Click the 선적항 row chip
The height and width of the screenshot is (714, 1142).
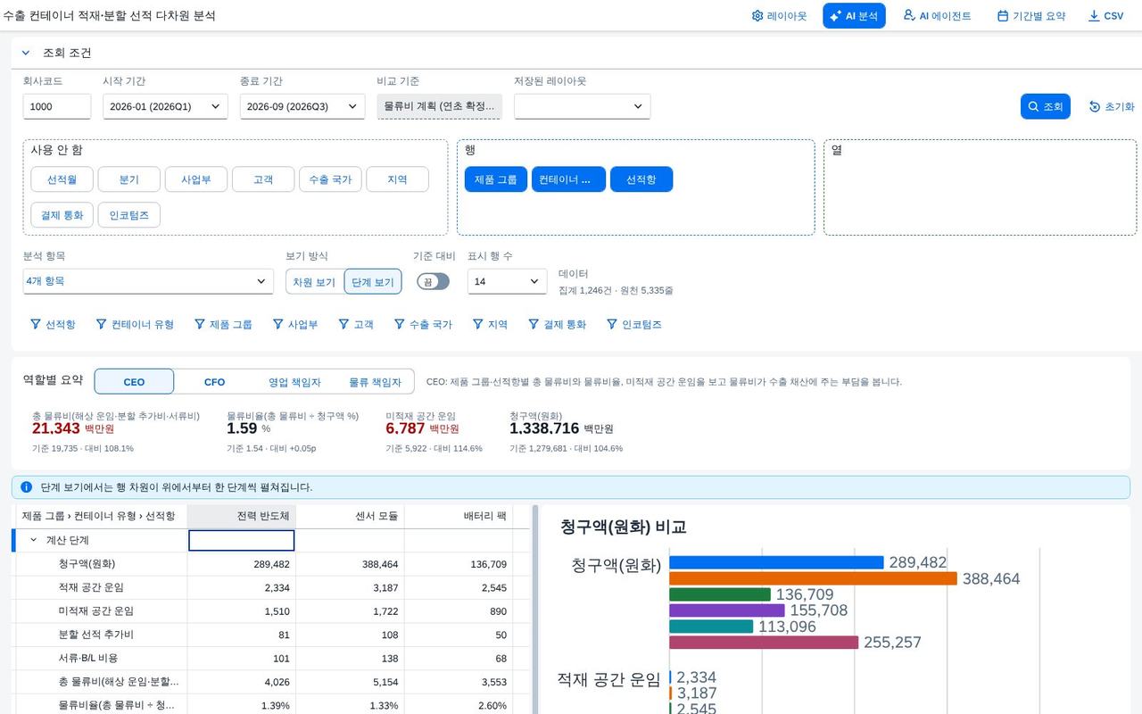tap(641, 179)
